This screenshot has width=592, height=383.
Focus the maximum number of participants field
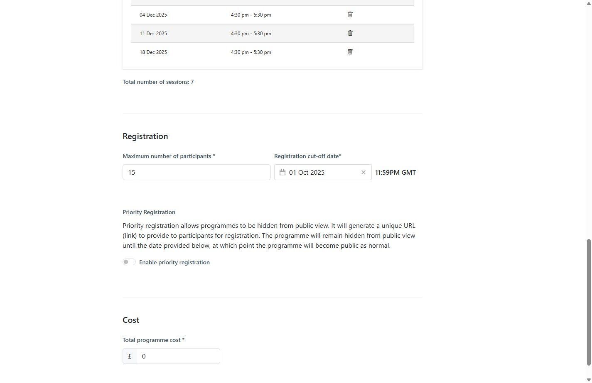(x=197, y=172)
